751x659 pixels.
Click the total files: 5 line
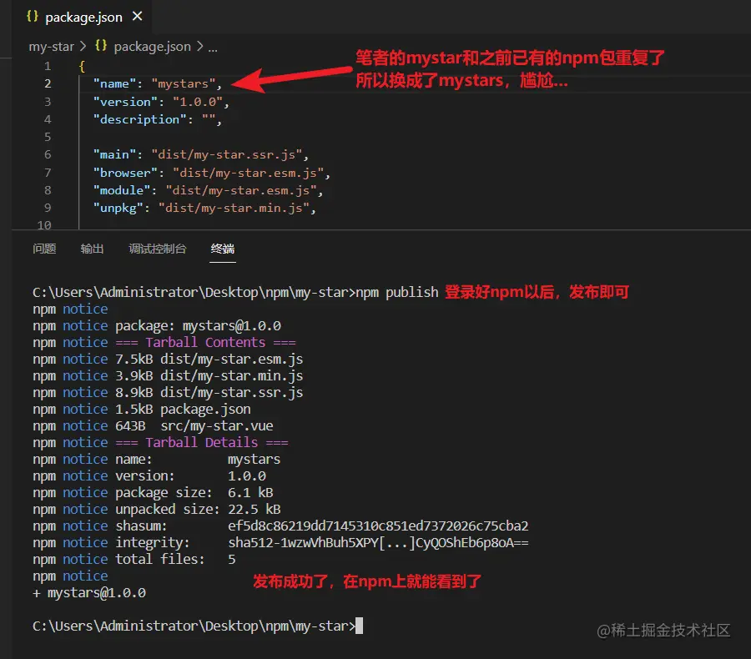[x=134, y=560]
